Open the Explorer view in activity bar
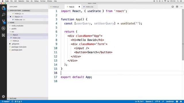Image resolution: width=184 pixels, height=103 pixels. click(x=3, y=8)
